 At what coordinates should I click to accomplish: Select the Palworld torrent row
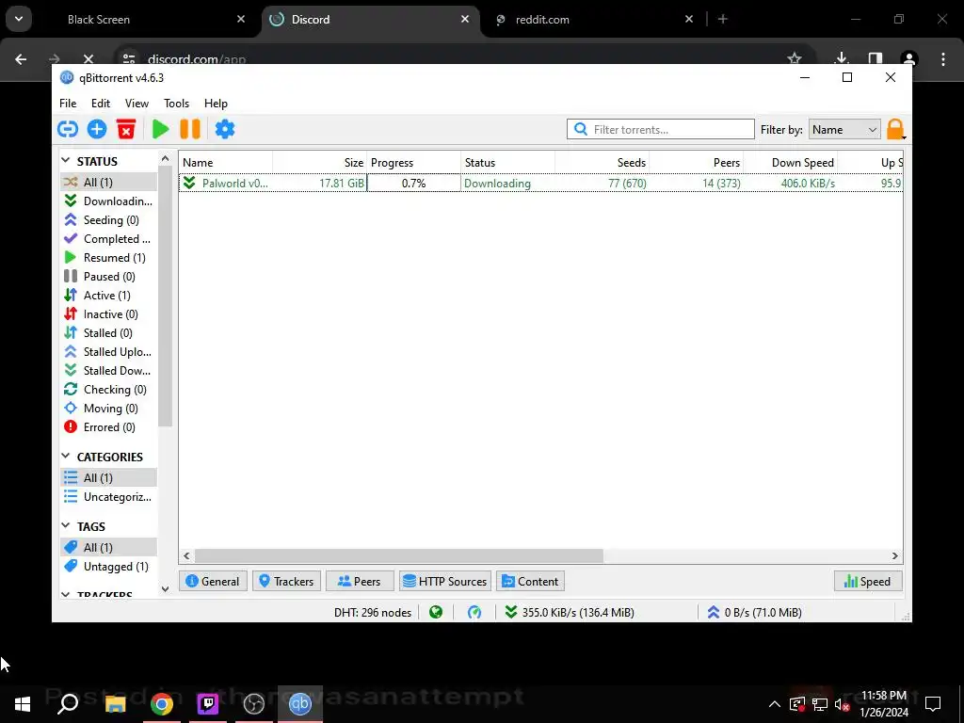point(541,183)
